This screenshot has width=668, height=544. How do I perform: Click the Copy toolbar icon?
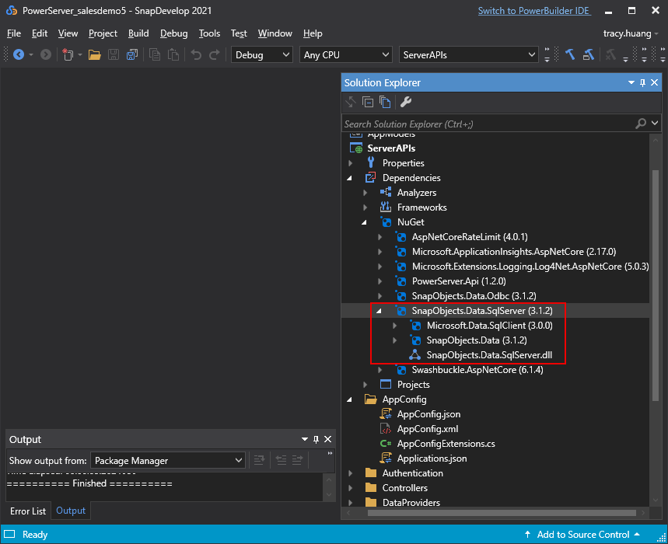pyautogui.click(x=155, y=54)
